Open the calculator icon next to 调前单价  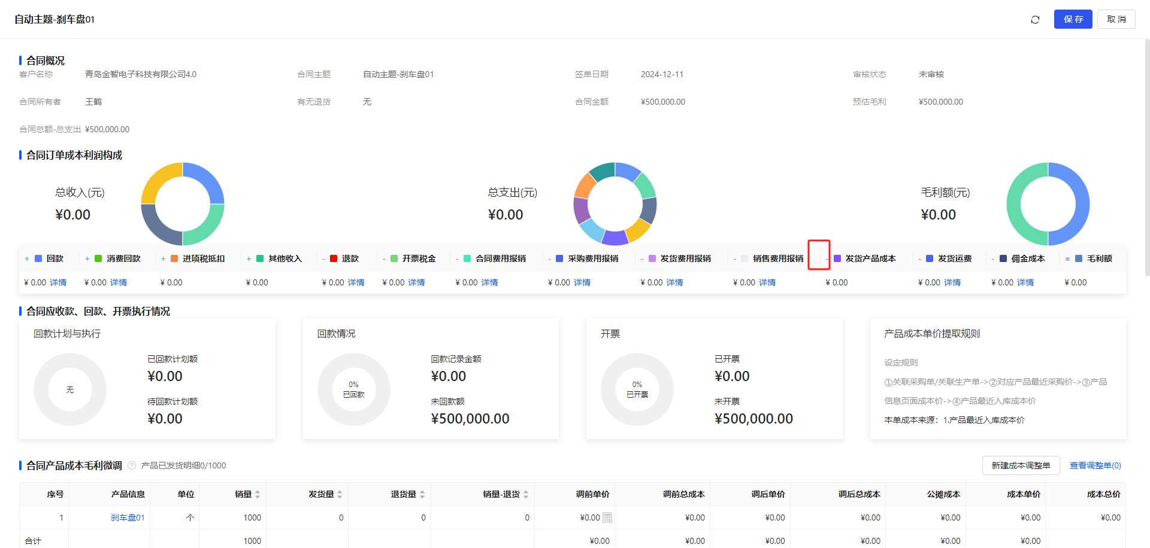coord(607,517)
